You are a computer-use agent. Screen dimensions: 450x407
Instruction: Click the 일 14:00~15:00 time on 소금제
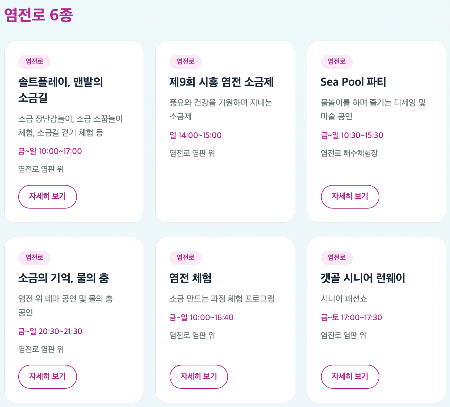coord(196,135)
